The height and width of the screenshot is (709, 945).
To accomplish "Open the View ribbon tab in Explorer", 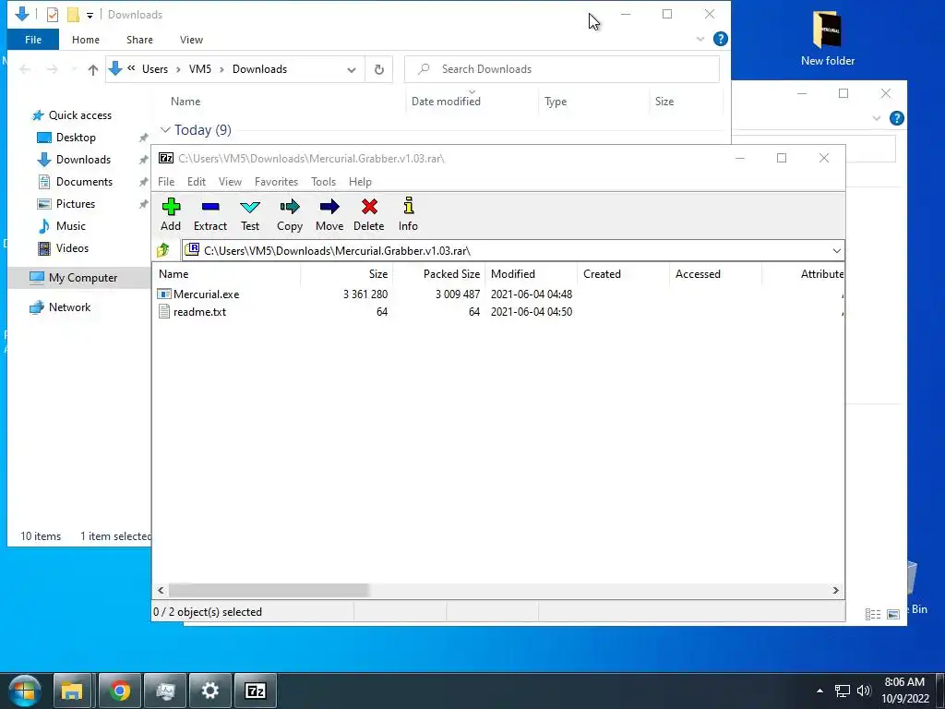I will [191, 40].
